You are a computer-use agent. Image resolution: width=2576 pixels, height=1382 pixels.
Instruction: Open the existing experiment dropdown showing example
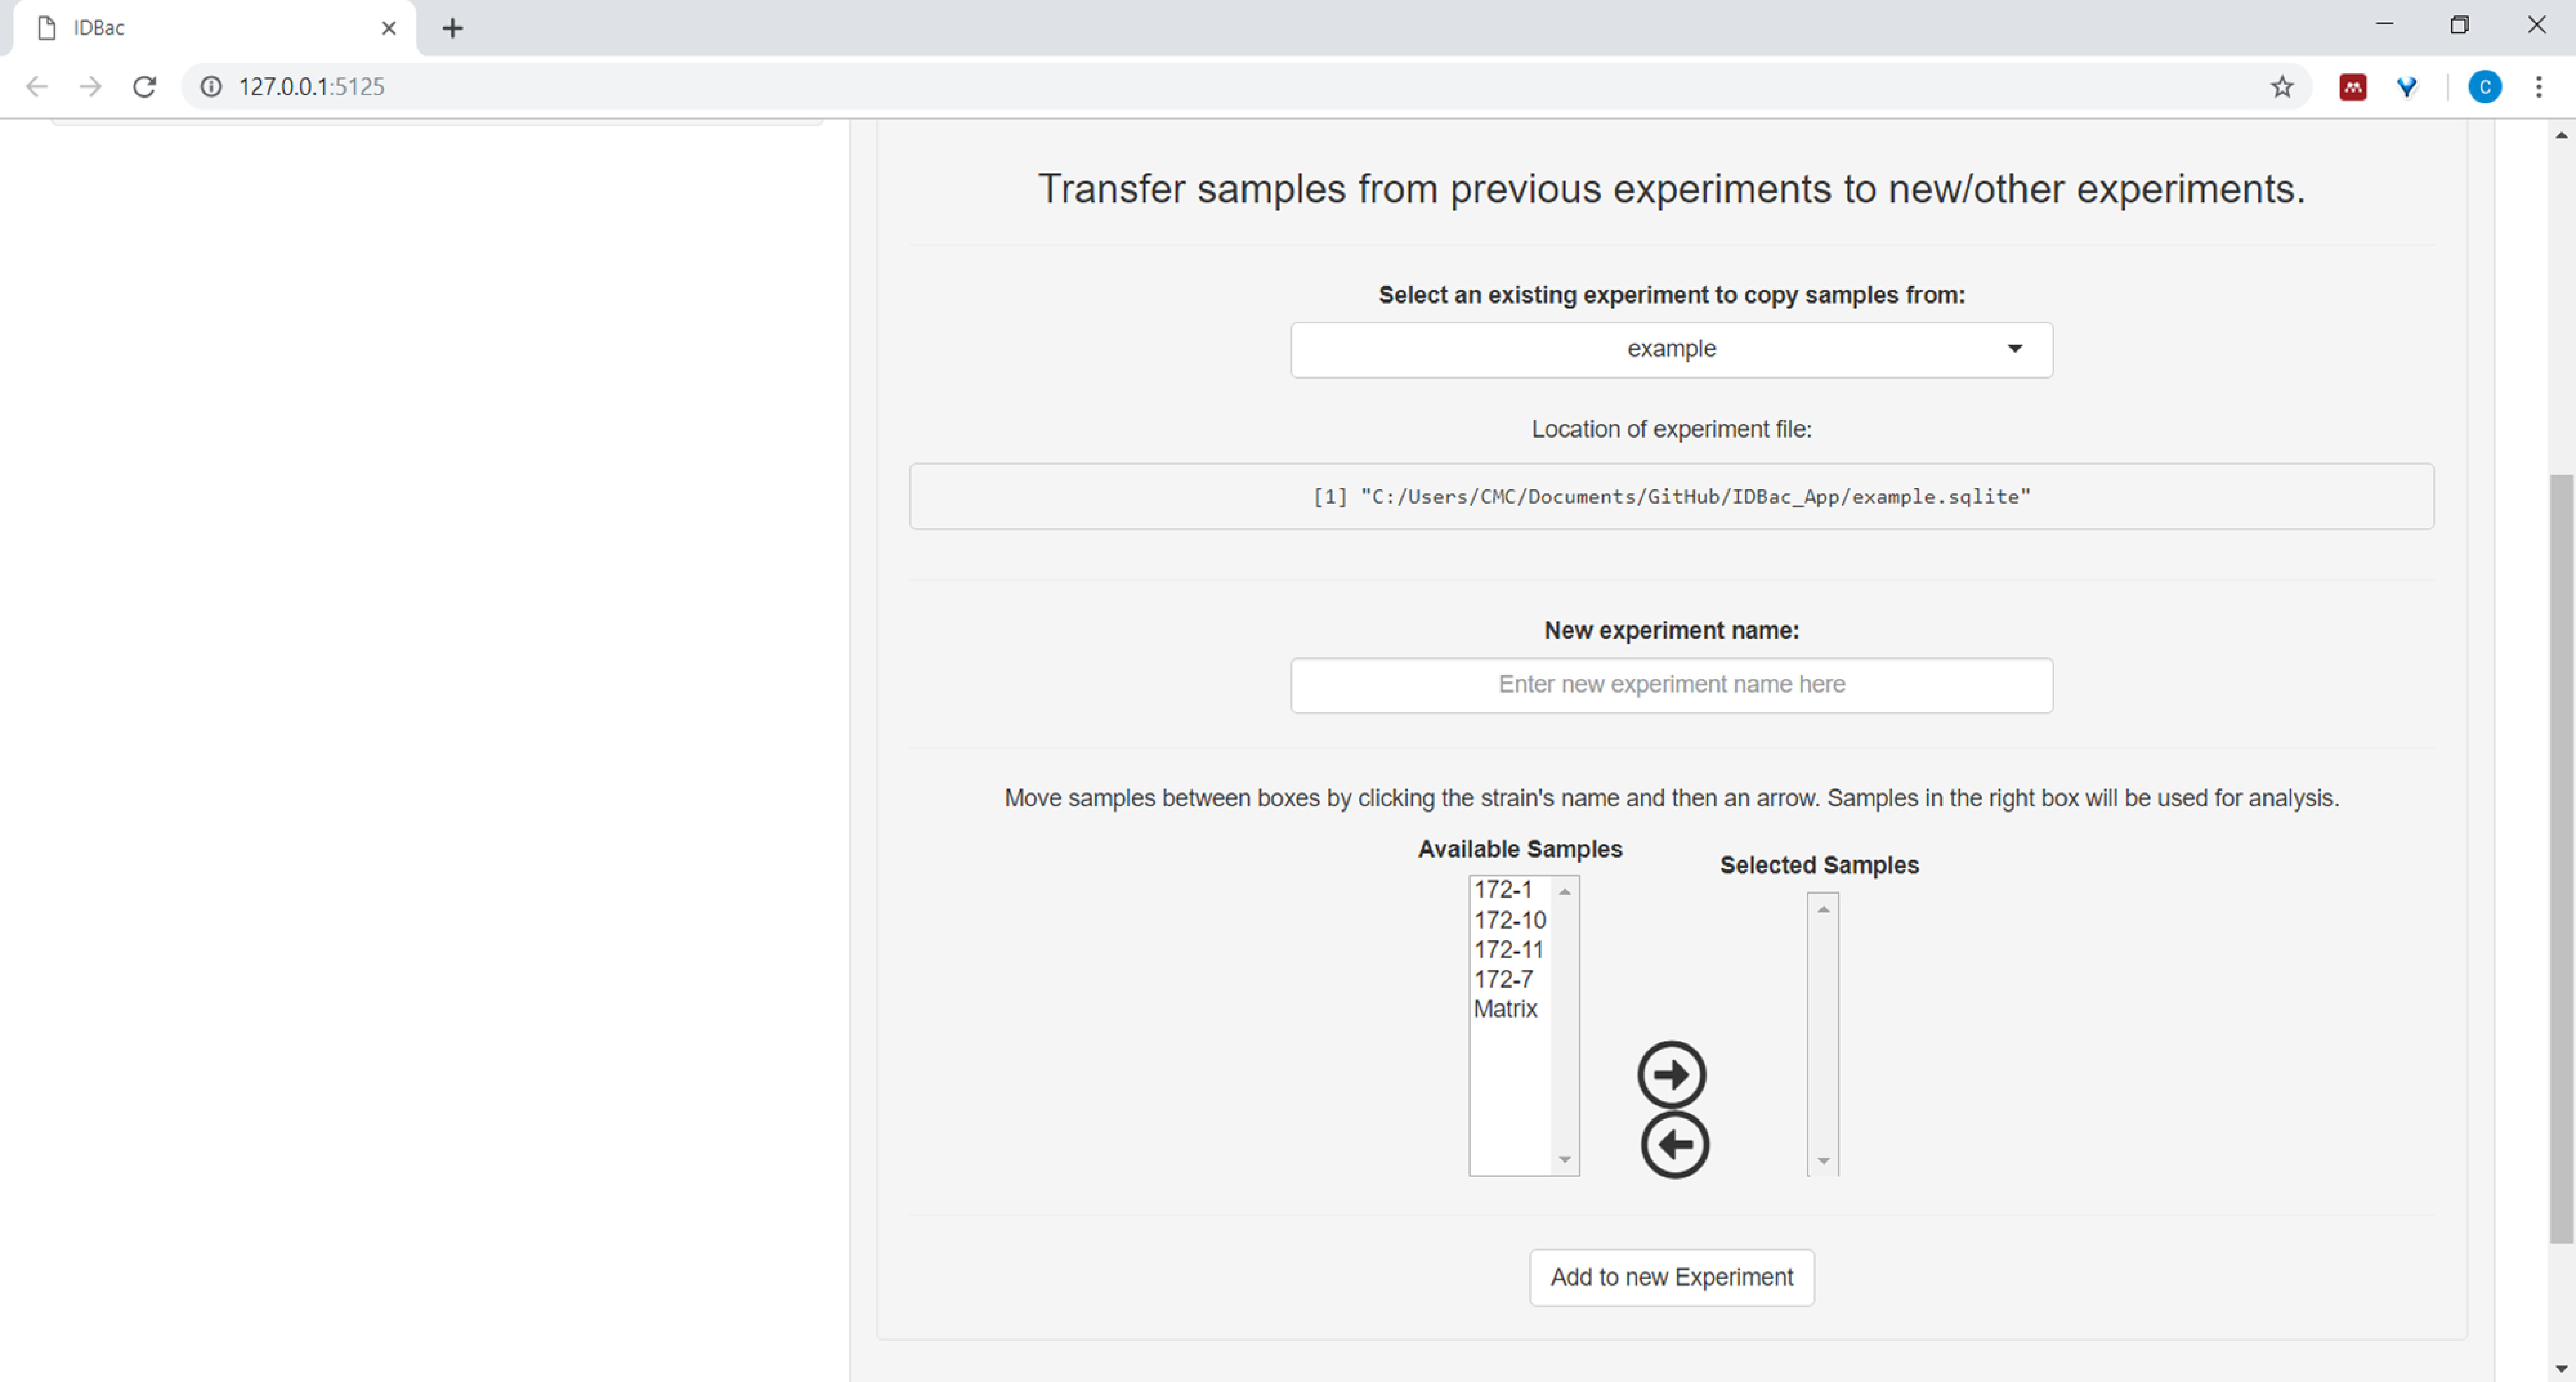pyautogui.click(x=1671, y=349)
